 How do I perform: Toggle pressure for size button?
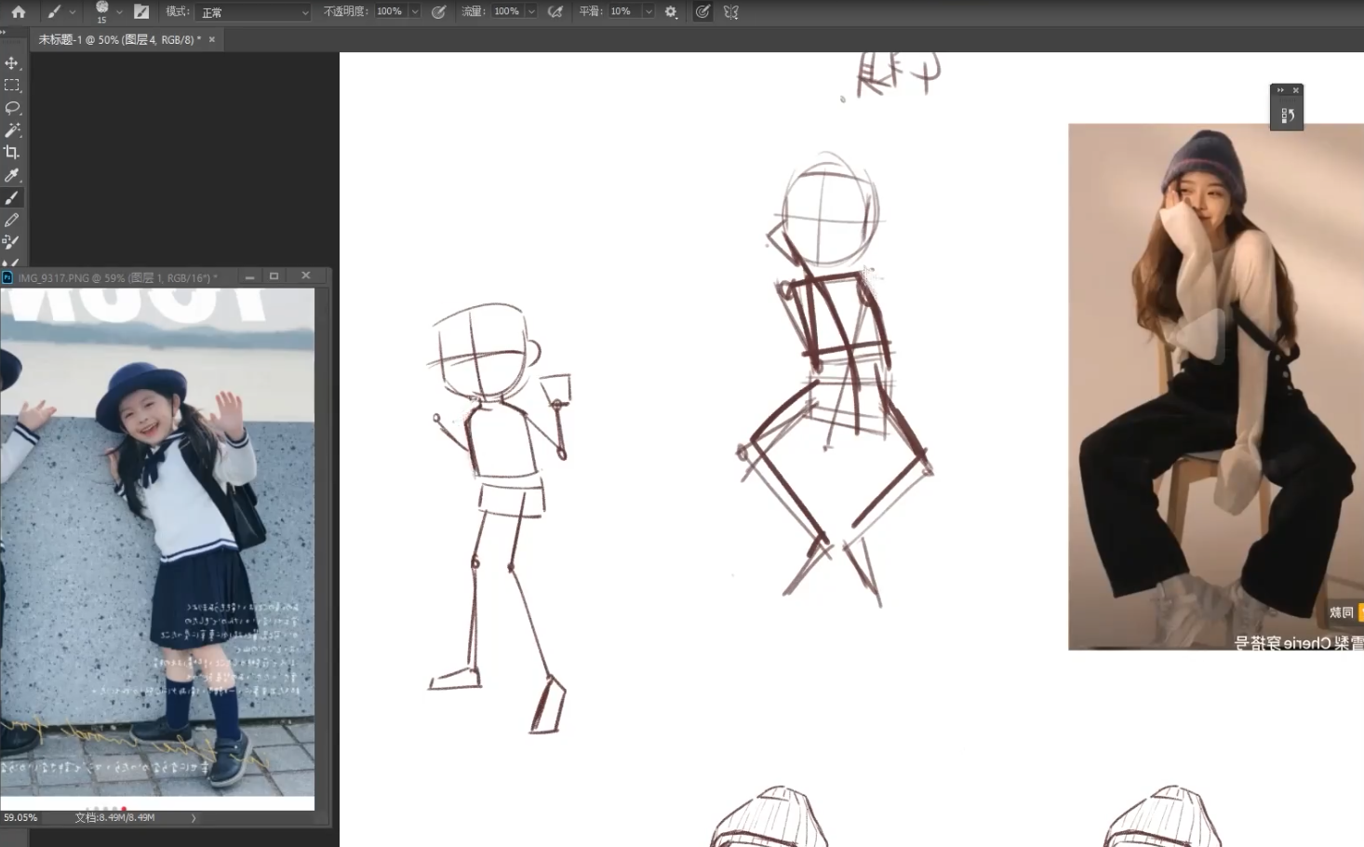point(702,12)
